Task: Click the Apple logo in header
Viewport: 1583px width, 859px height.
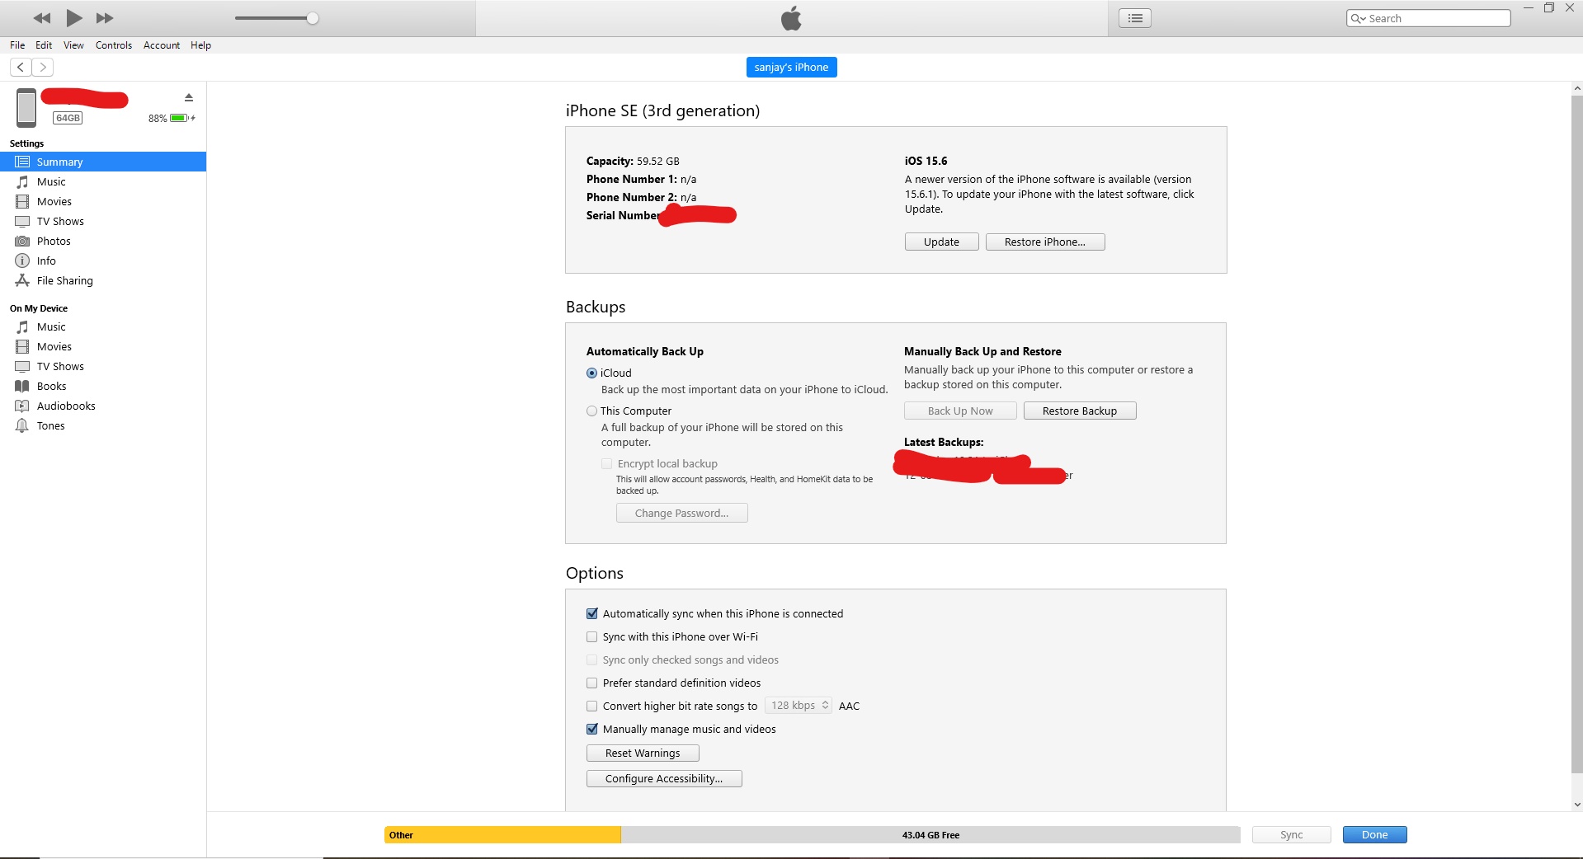Action: [791, 18]
